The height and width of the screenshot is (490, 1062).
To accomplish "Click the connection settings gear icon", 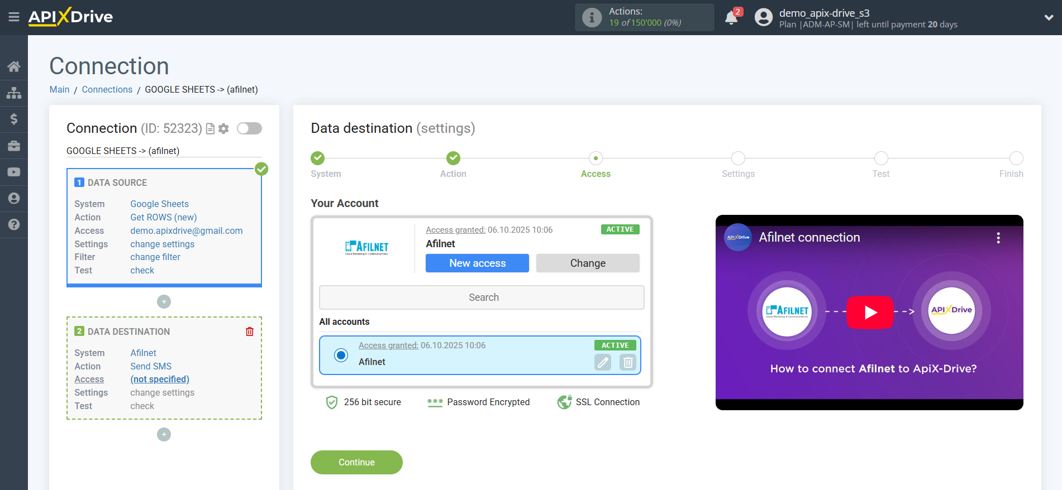I will click(223, 129).
